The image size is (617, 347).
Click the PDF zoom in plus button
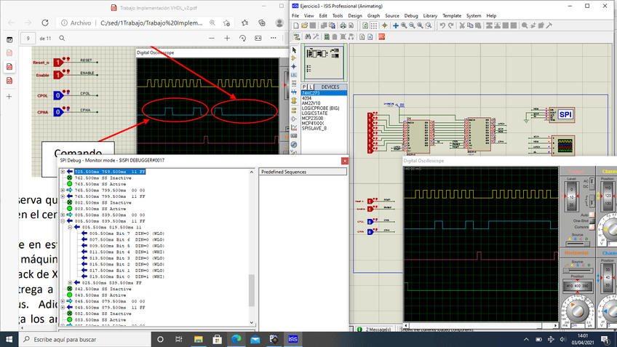[x=227, y=38]
